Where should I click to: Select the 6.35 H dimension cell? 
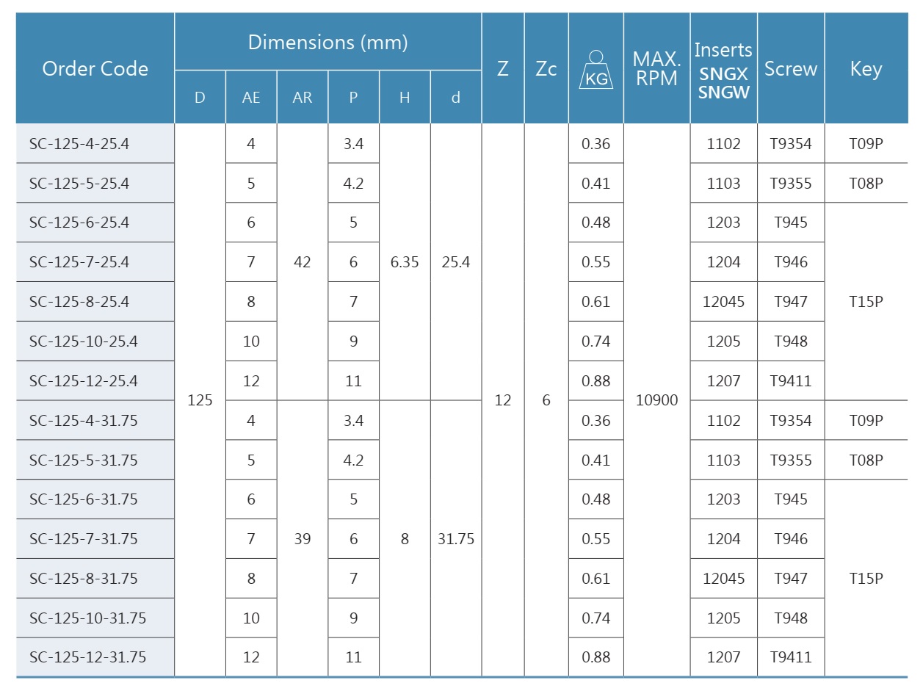(x=405, y=262)
